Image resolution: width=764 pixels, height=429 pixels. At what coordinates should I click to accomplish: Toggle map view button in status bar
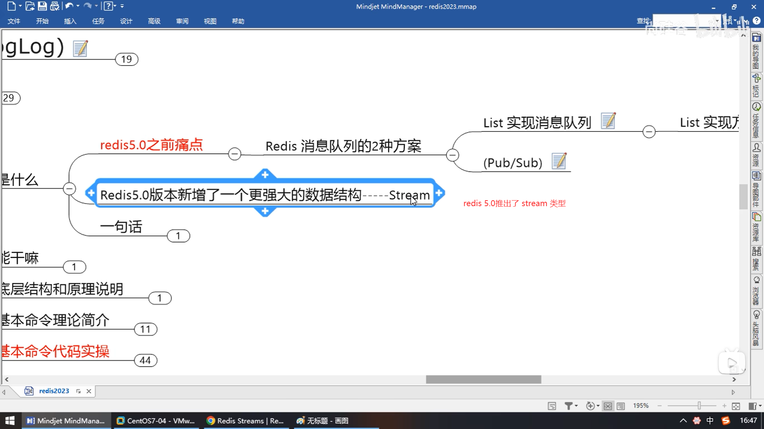point(608,406)
